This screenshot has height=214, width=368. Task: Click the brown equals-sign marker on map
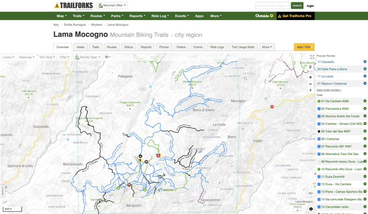[146, 161]
